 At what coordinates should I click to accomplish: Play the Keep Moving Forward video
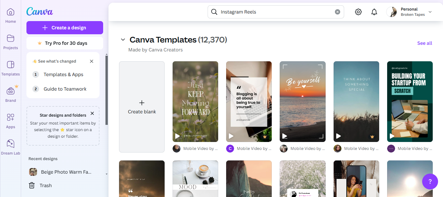click(178, 136)
